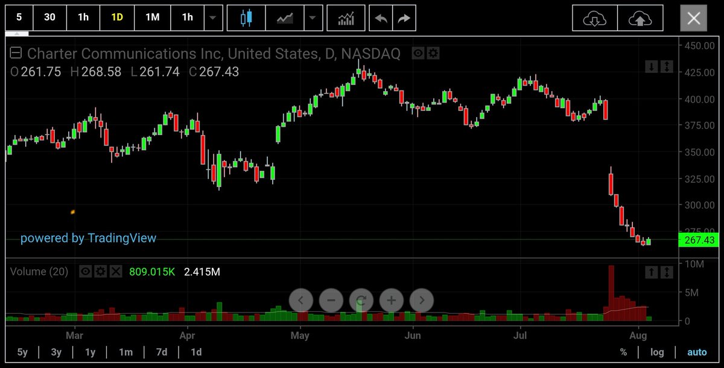Open the time interval dropdown arrow
Screen dimensions: 724x368
(x=212, y=17)
